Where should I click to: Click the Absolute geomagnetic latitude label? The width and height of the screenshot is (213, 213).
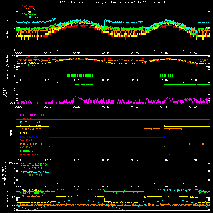(x=184, y=190)
